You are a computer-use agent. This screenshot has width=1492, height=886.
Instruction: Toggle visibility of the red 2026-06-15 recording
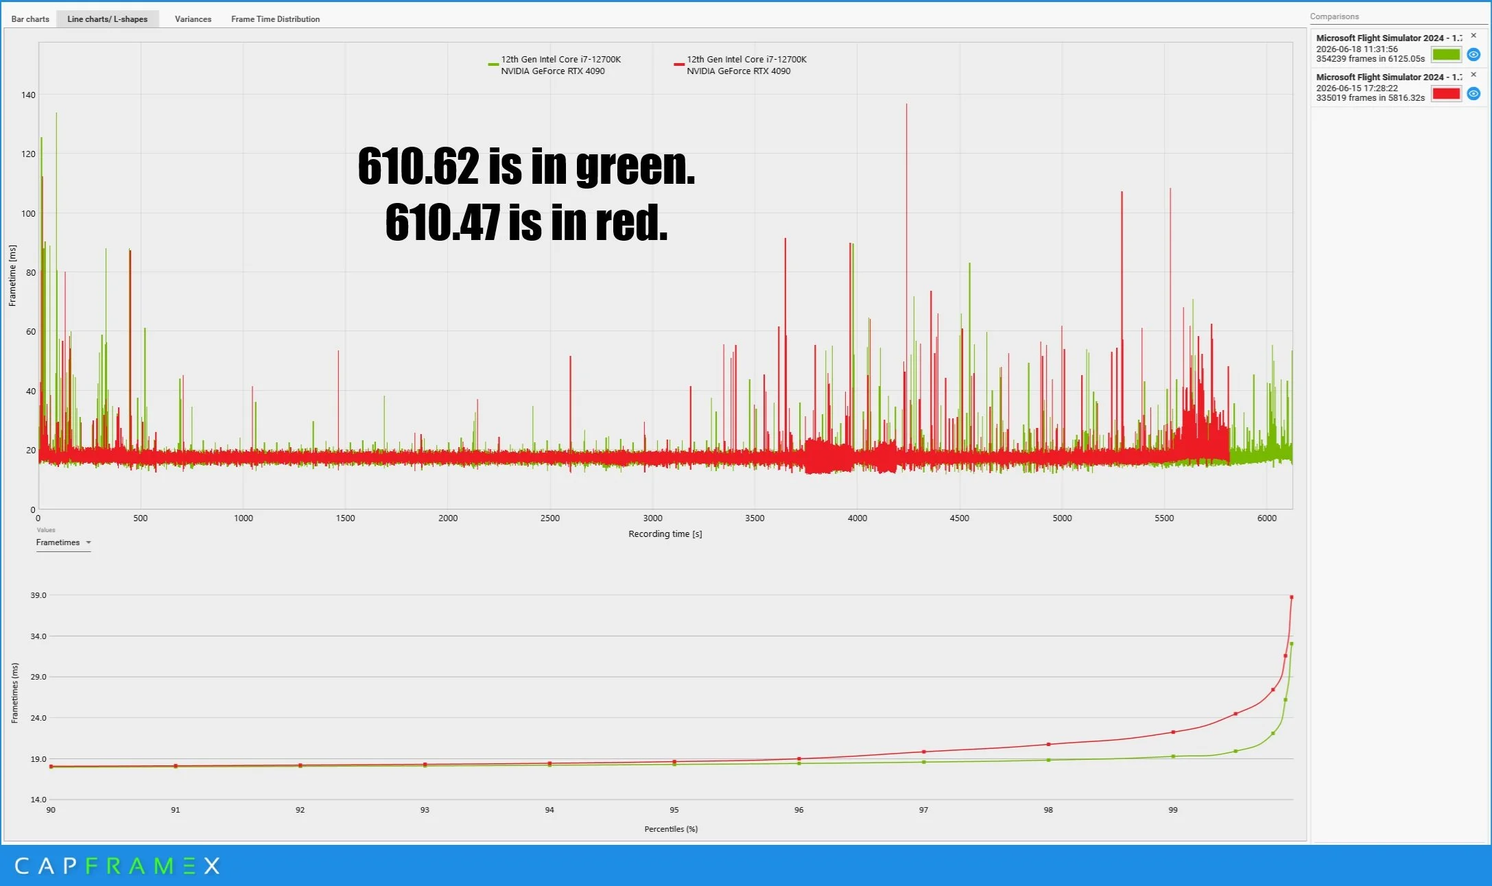1473,93
